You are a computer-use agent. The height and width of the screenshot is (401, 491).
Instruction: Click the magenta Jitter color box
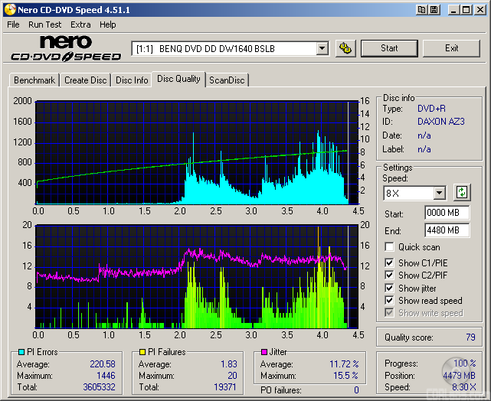263,352
